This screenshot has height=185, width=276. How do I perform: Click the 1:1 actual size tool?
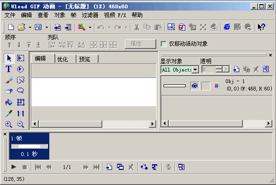[20, 113]
